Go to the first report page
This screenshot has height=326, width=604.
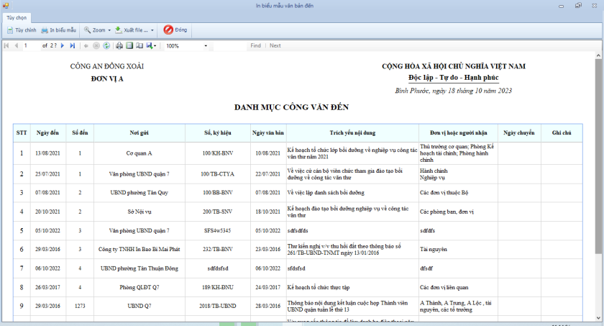coord(6,46)
